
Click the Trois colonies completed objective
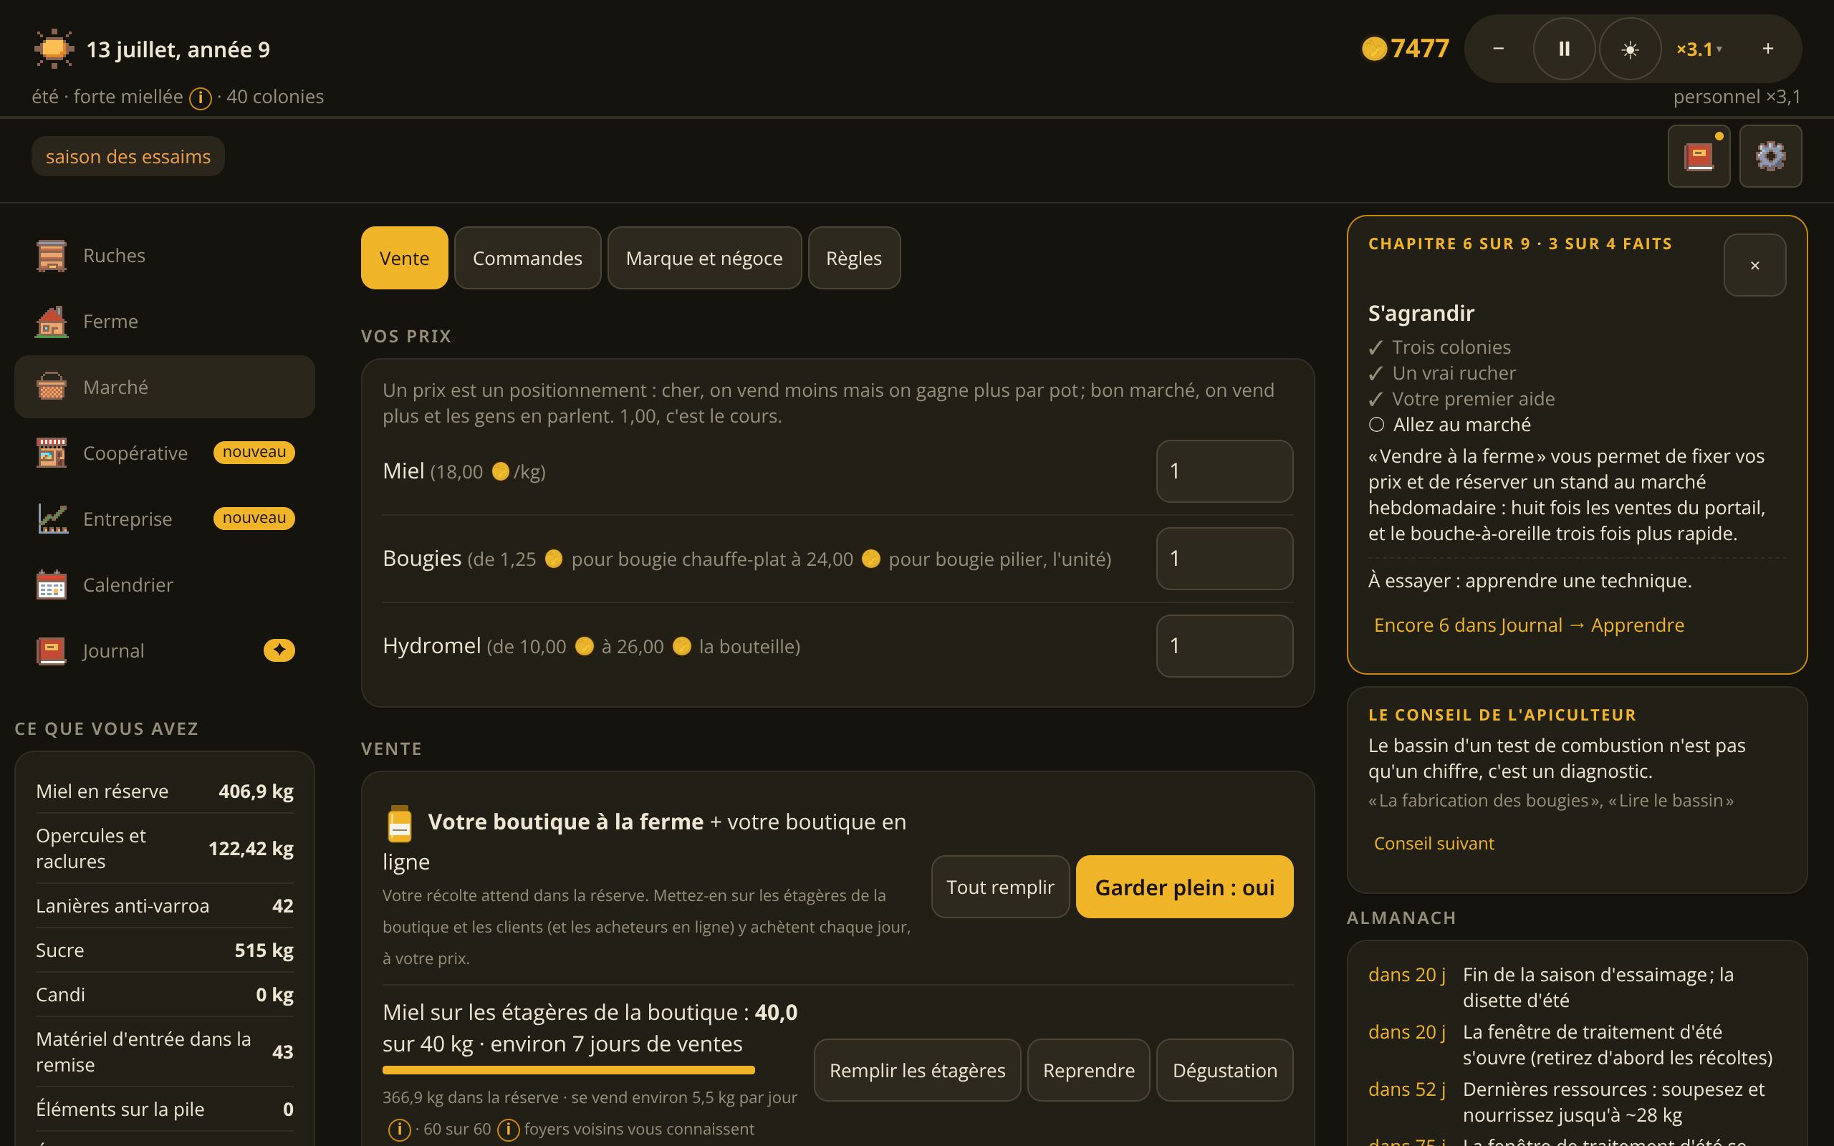1440,347
